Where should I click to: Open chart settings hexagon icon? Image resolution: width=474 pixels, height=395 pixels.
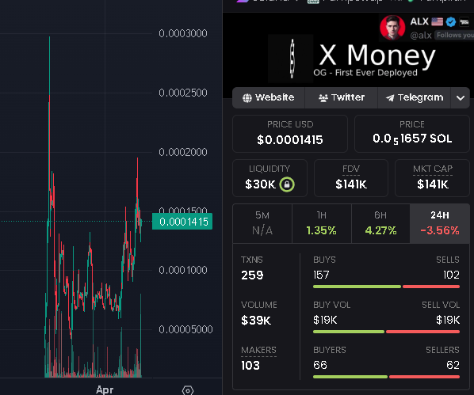pos(188,391)
